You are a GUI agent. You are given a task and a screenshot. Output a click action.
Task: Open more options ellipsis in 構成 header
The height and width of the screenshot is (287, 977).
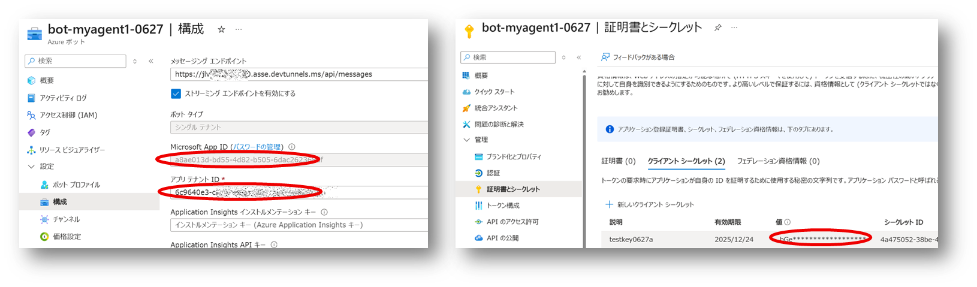(x=239, y=29)
